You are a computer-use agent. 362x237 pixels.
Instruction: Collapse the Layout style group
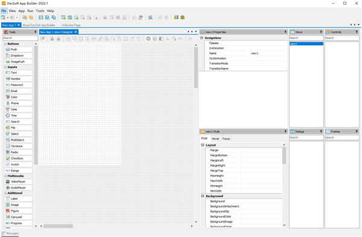[203, 145]
